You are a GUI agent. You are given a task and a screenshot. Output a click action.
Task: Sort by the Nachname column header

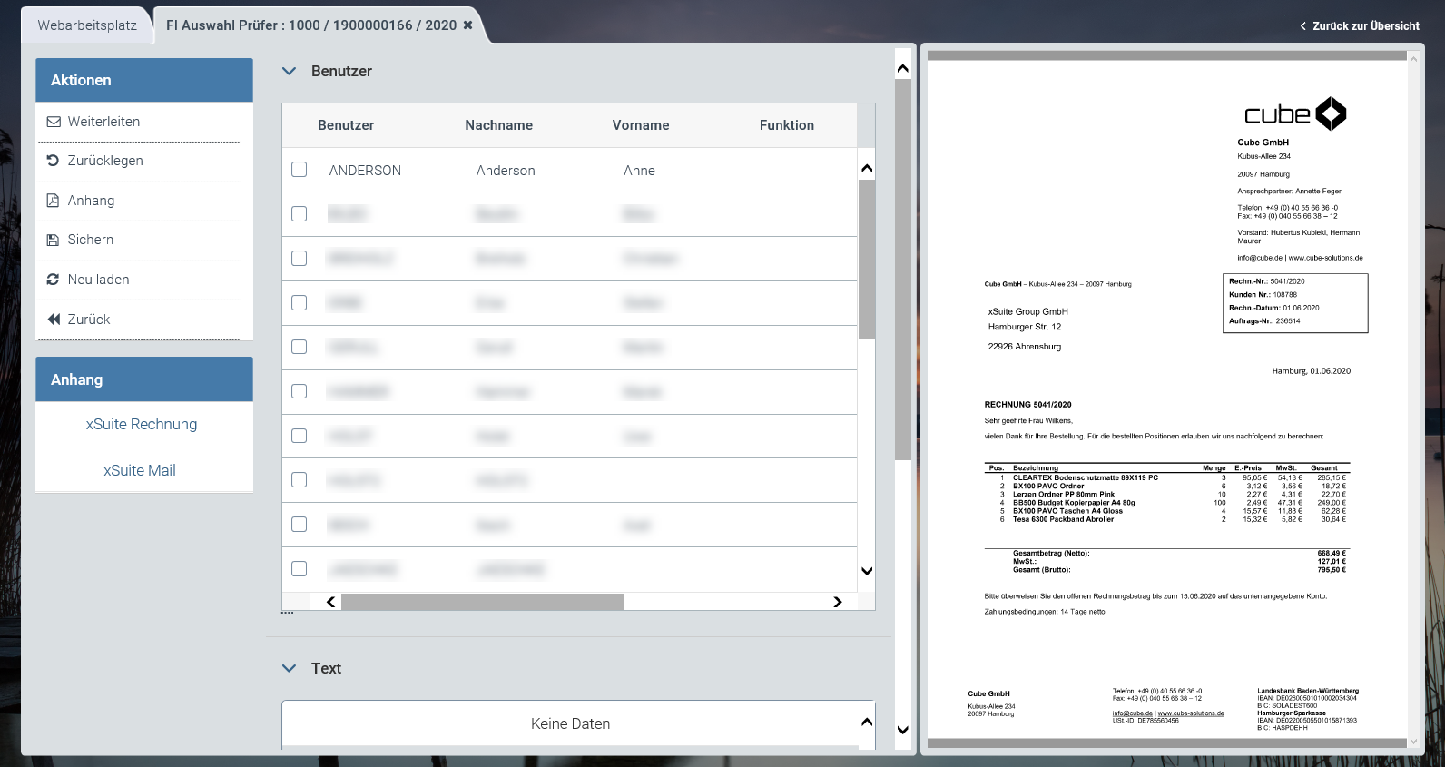pyautogui.click(x=498, y=125)
